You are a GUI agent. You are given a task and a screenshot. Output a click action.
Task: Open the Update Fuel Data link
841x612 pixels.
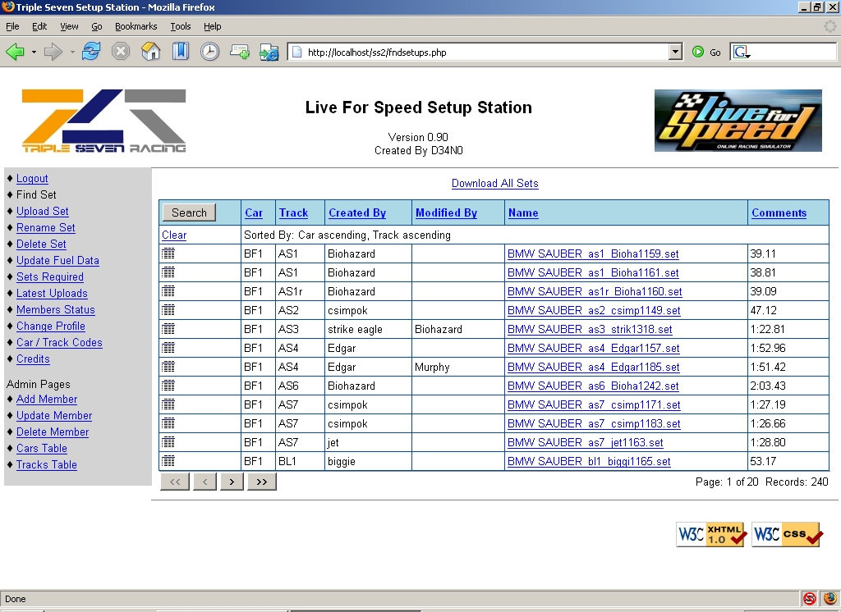click(57, 260)
